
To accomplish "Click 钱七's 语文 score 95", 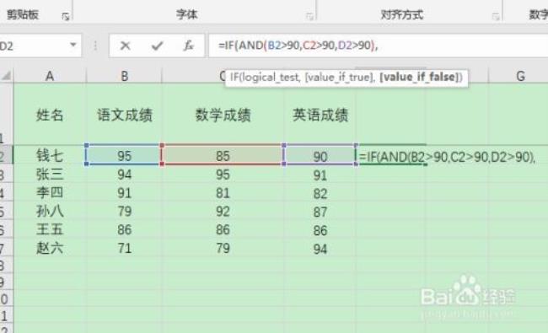I will pos(124,155).
